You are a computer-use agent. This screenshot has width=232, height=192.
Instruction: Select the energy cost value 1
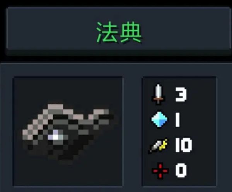click(177, 119)
